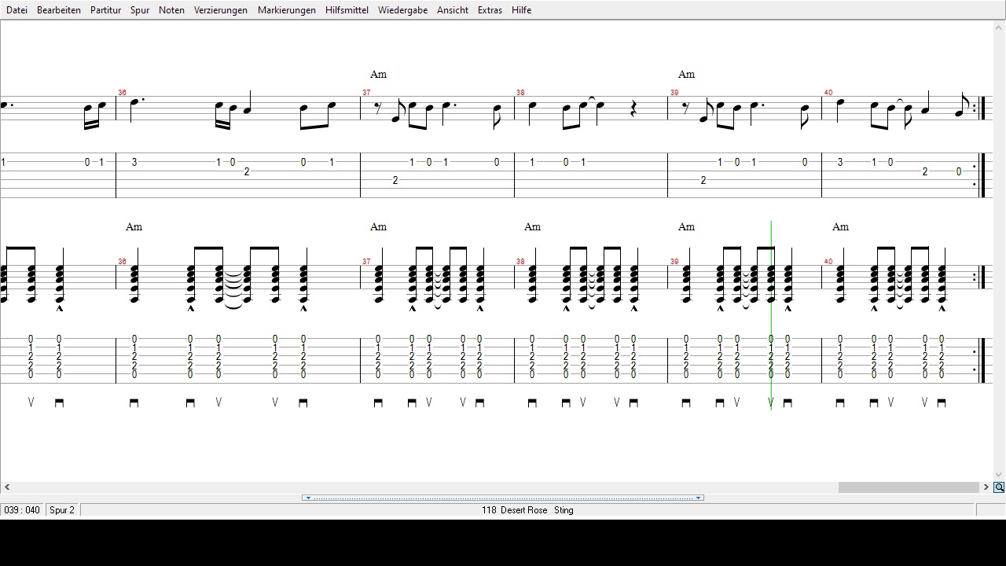Click the Spur 2 status field
The image size is (1006, 566).
pos(62,510)
